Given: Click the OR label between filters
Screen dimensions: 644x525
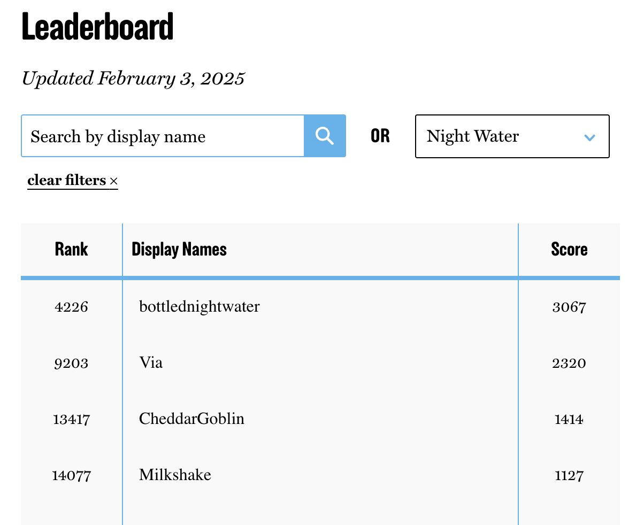Looking at the screenshot, I should click(x=380, y=136).
